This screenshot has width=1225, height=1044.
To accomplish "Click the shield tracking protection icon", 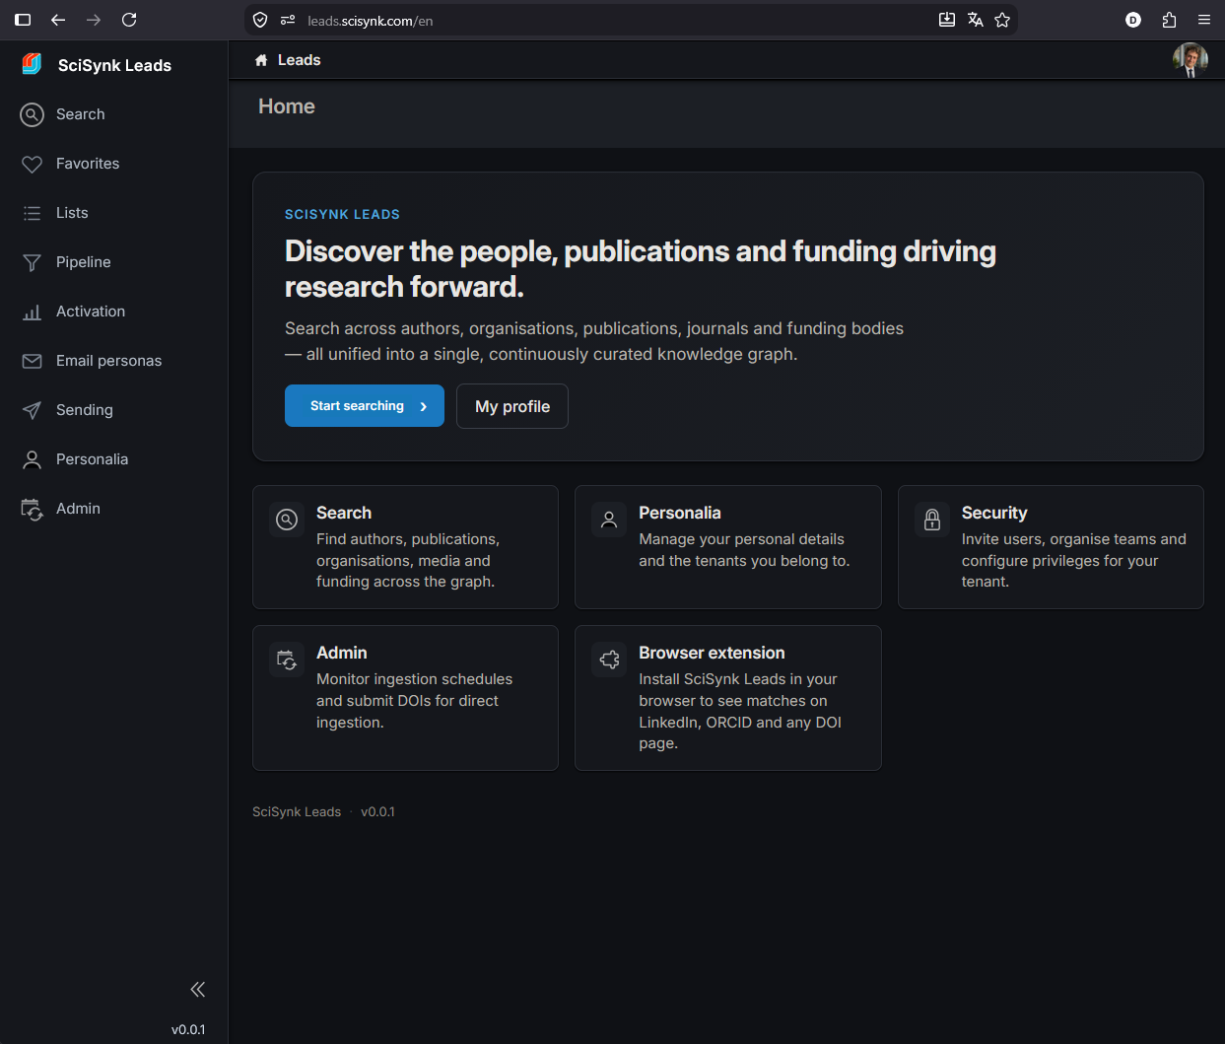I will [x=260, y=20].
